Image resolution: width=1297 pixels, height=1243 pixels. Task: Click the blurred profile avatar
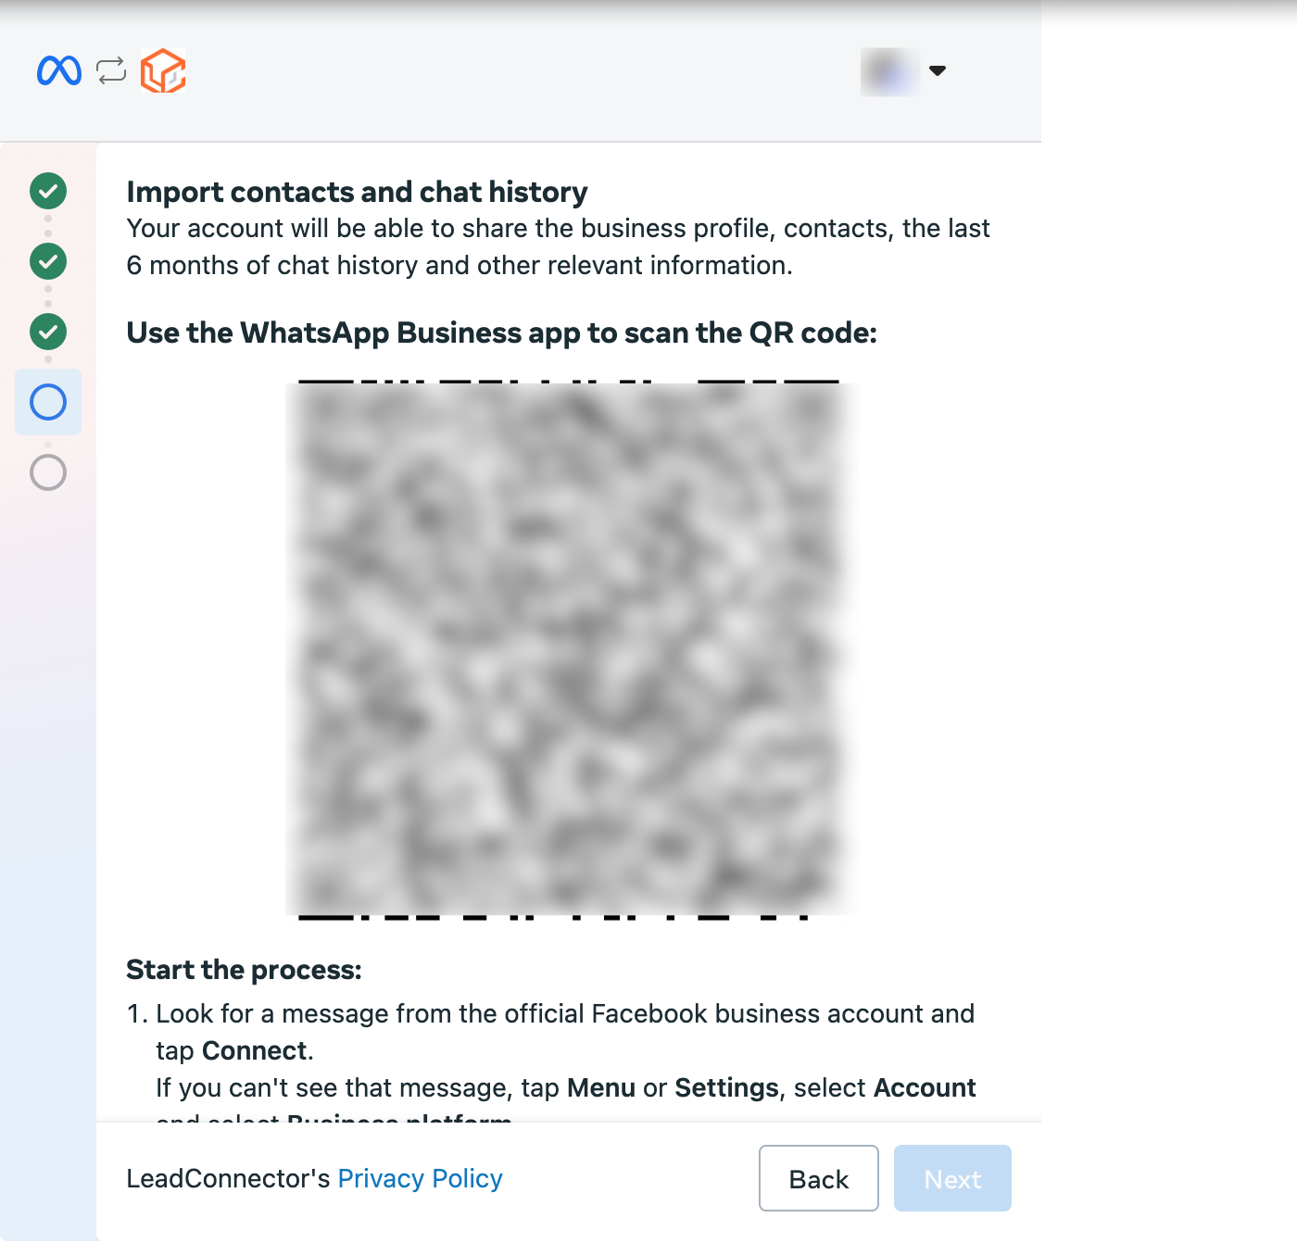890,71
